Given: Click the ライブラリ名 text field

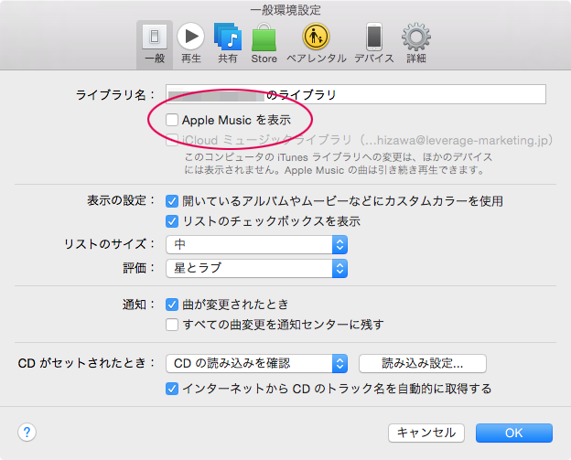Looking at the screenshot, I should tap(356, 94).
